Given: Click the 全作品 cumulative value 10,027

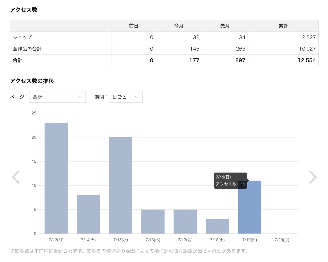Looking at the screenshot, I should pyautogui.click(x=307, y=49).
